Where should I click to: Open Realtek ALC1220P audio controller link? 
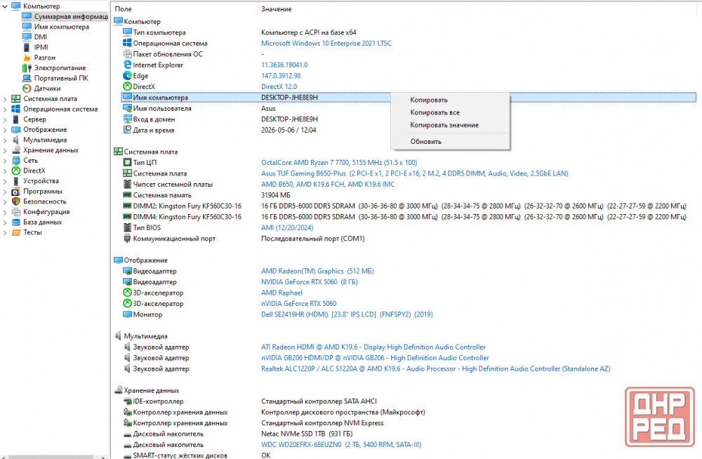[436, 369]
